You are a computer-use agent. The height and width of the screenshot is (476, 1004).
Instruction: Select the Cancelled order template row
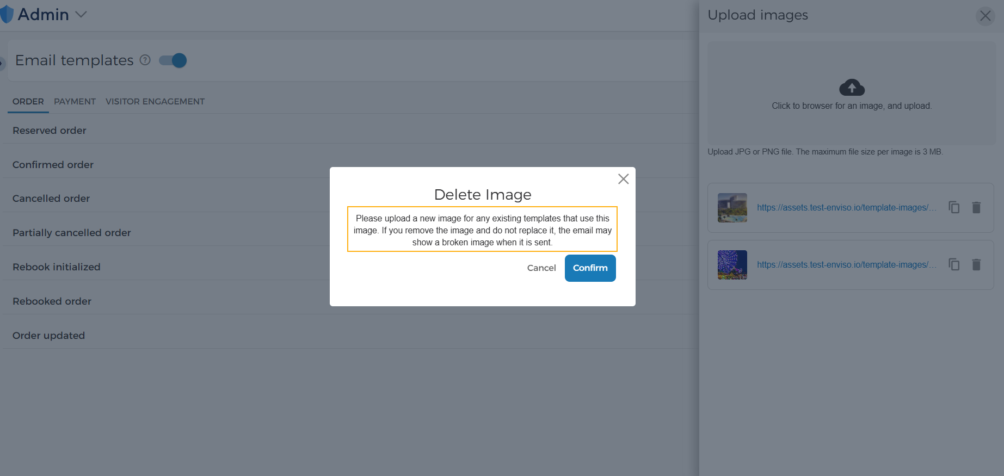tap(350, 199)
